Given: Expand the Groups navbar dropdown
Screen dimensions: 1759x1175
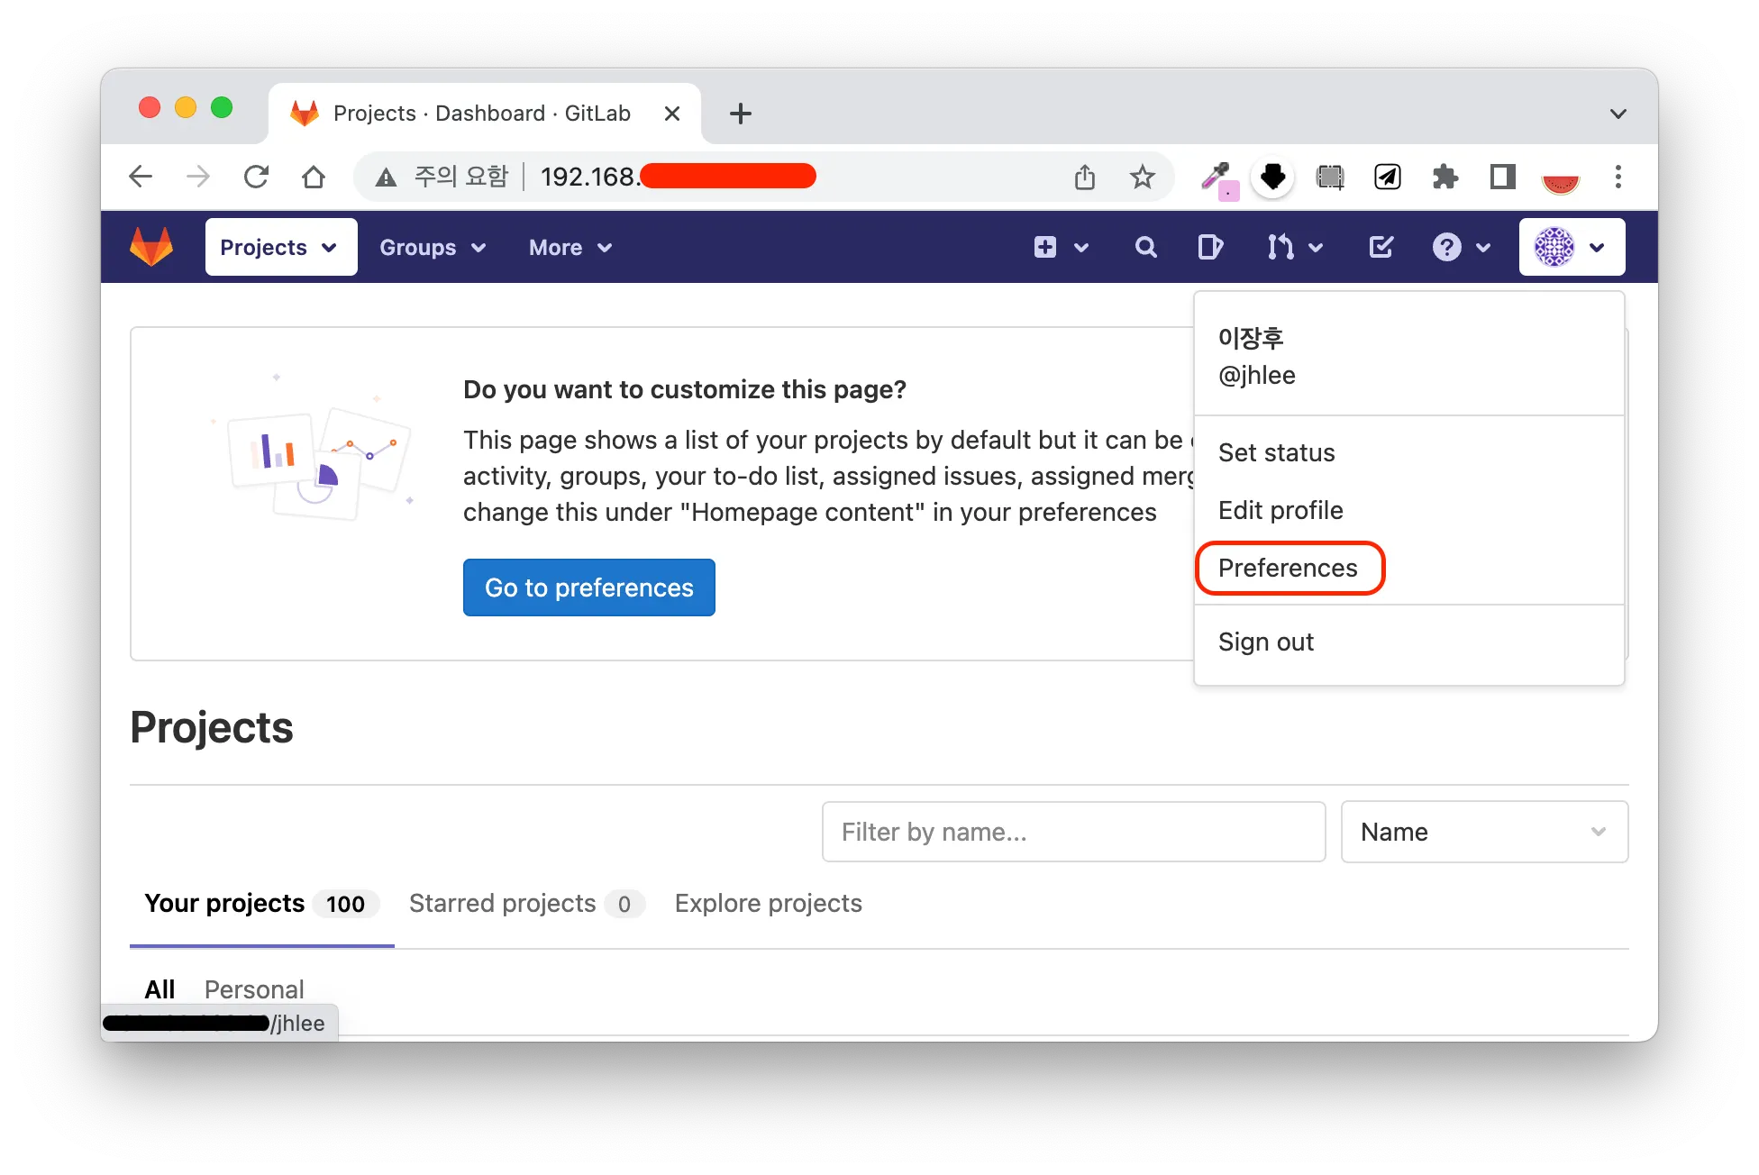Looking at the screenshot, I should tap(433, 247).
